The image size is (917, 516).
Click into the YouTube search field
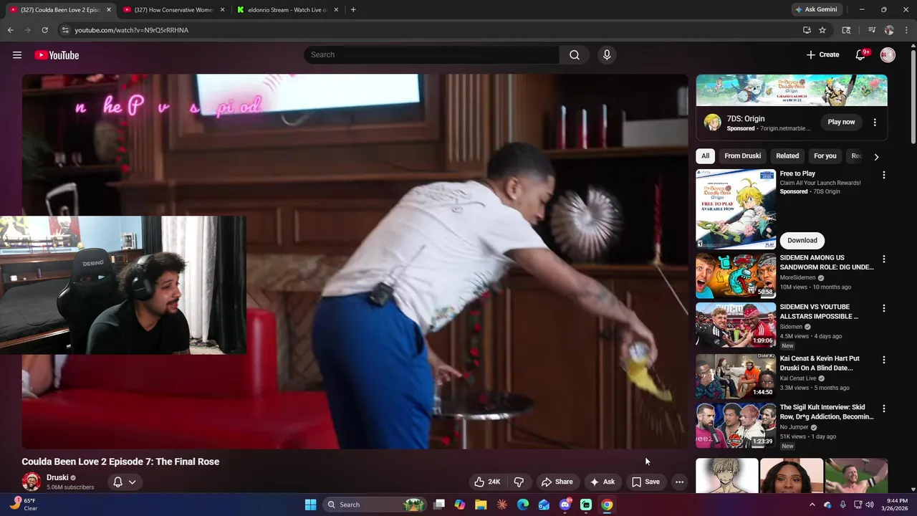tap(432, 55)
